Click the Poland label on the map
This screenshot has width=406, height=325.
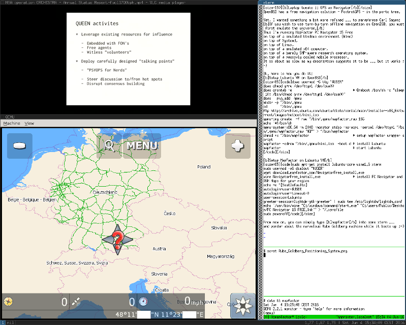point(204,167)
